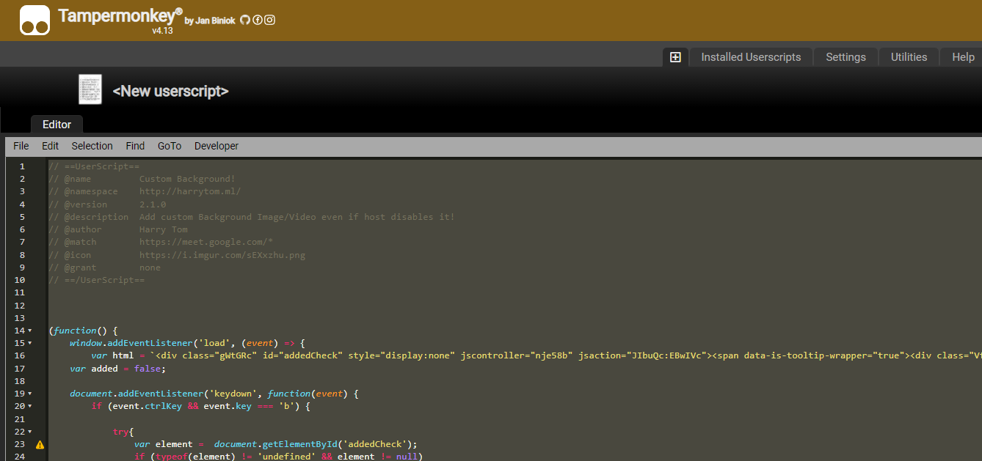Click the event.ctrlKey condition line

(200, 406)
